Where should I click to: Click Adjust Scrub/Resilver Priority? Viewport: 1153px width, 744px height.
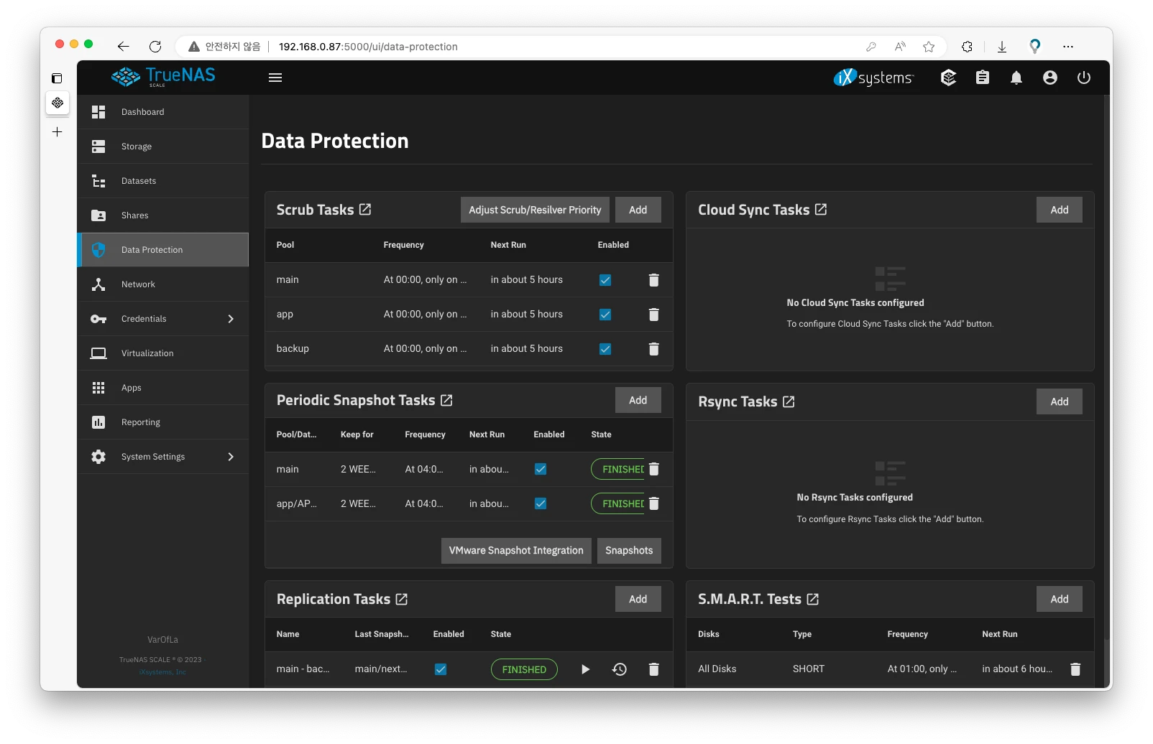point(535,210)
